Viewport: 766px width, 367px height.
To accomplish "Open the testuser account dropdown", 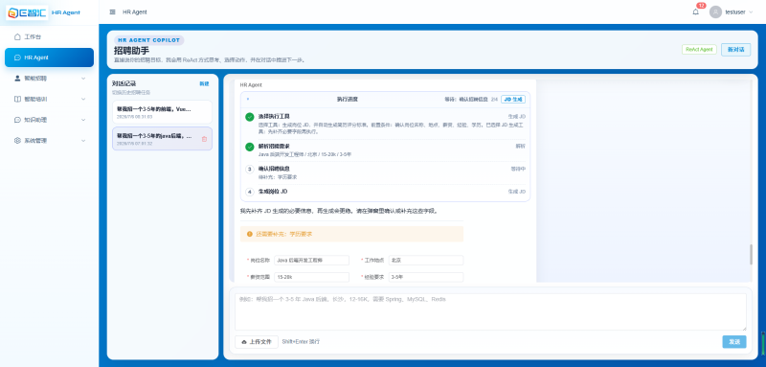I will pyautogui.click(x=739, y=11).
